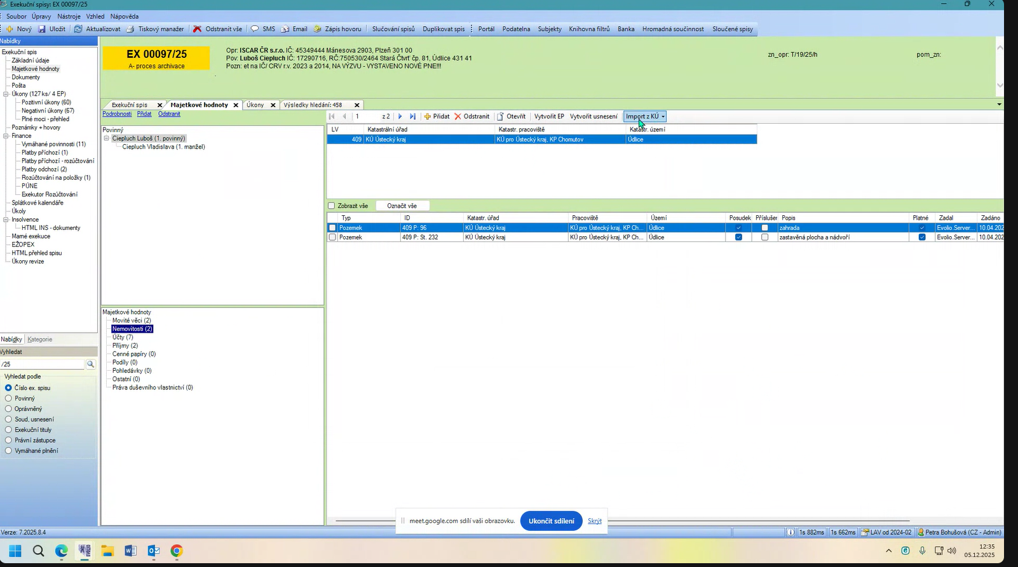This screenshot has height=567, width=1018.
Task: Click the Podrobnosti link
Action: pyautogui.click(x=117, y=114)
